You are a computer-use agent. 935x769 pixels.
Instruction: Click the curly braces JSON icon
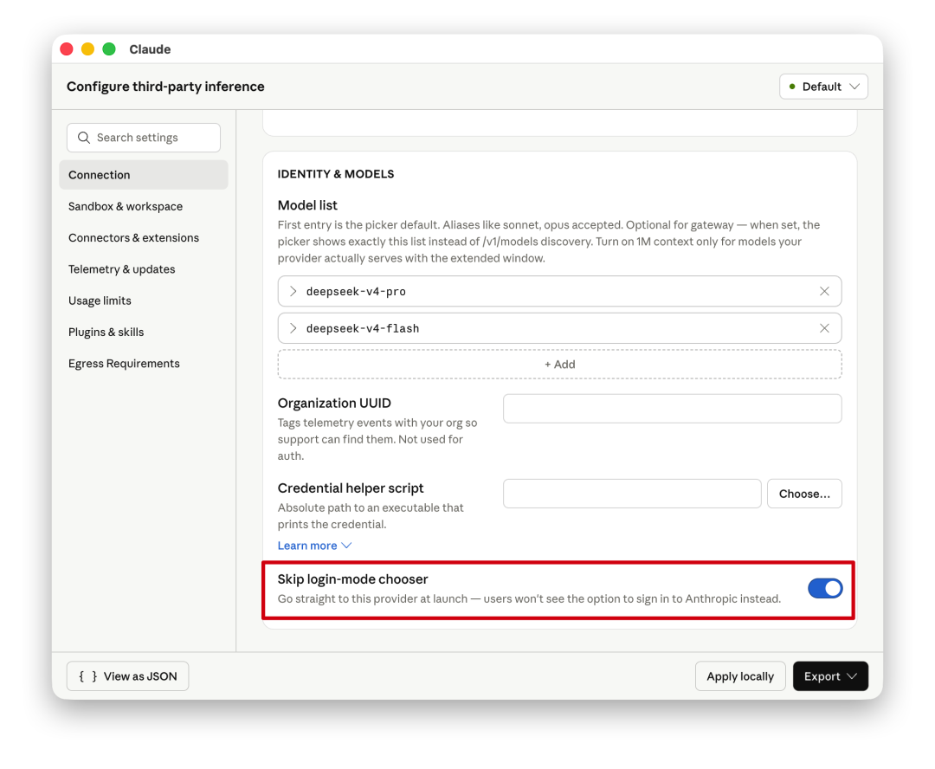87,676
